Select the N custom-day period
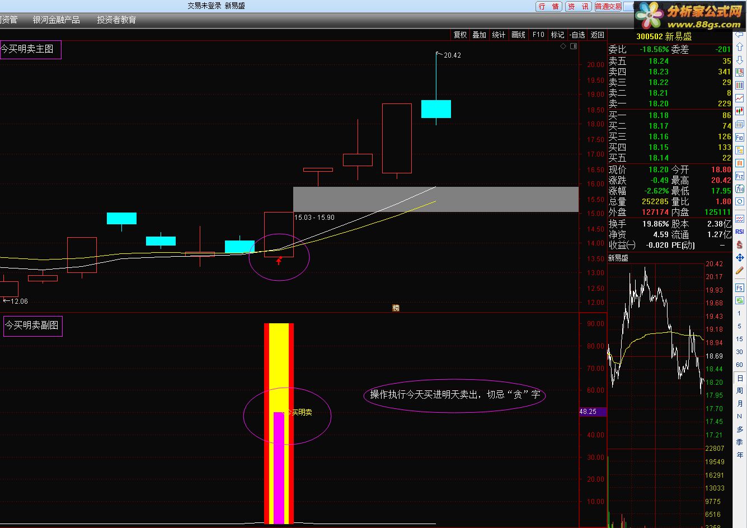Image resolution: width=747 pixels, height=528 pixels. (x=740, y=417)
